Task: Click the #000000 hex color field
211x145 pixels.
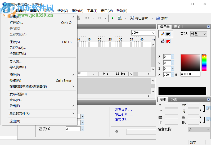Action: pyautogui.click(x=190, y=74)
